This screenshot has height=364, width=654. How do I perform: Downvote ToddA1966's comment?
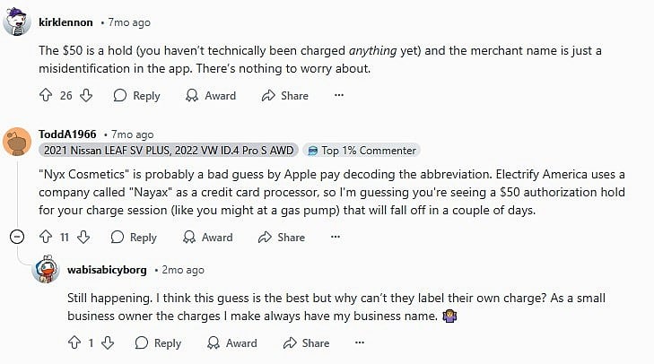click(x=83, y=237)
